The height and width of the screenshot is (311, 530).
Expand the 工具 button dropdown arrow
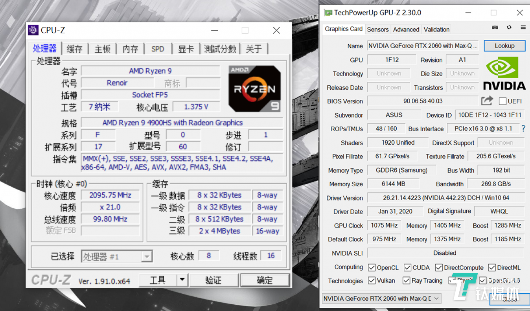182,280
